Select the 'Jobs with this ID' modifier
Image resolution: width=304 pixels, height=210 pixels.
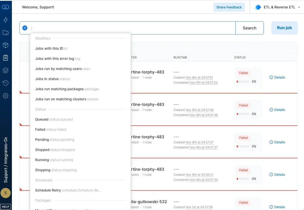(80, 48)
